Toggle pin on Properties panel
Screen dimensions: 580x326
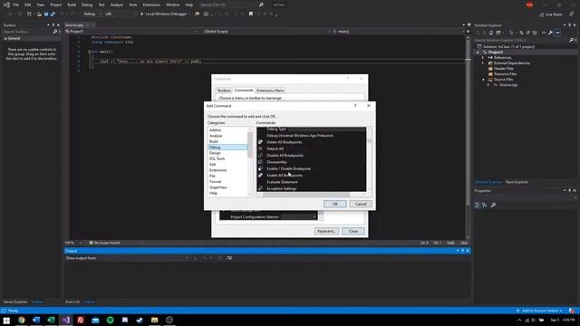tap(570, 191)
